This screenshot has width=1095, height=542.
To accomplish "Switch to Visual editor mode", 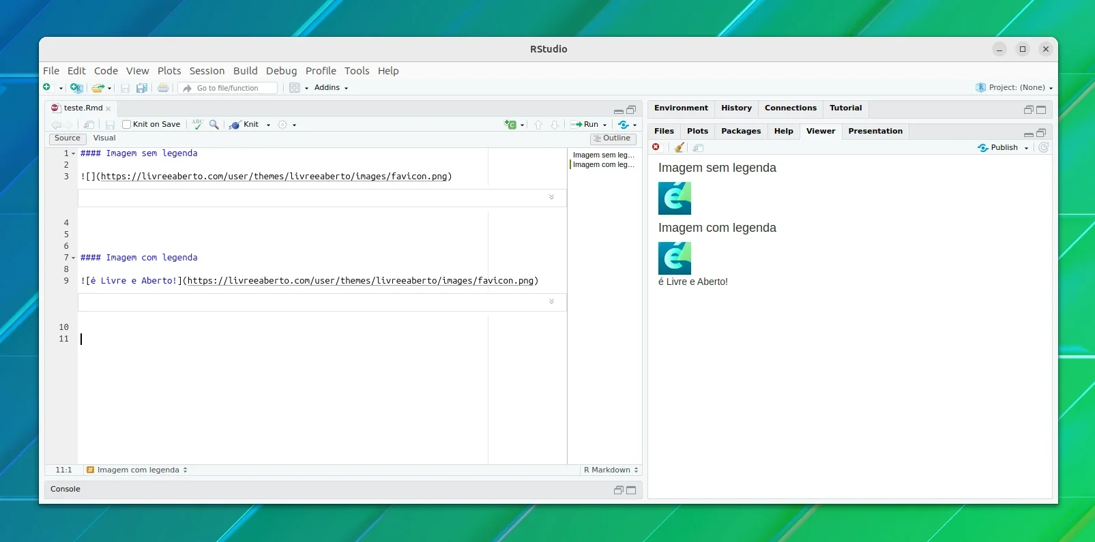I will (104, 138).
